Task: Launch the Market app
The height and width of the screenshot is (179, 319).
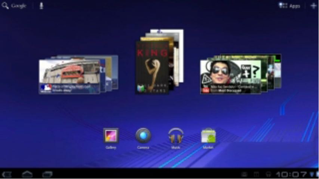Action: coord(208,138)
